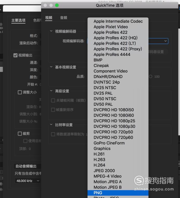Choose the Graphics codec entry

pyautogui.click(x=118, y=149)
